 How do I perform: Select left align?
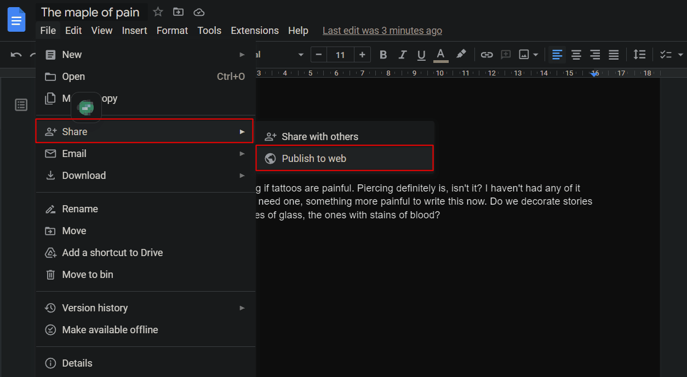557,55
